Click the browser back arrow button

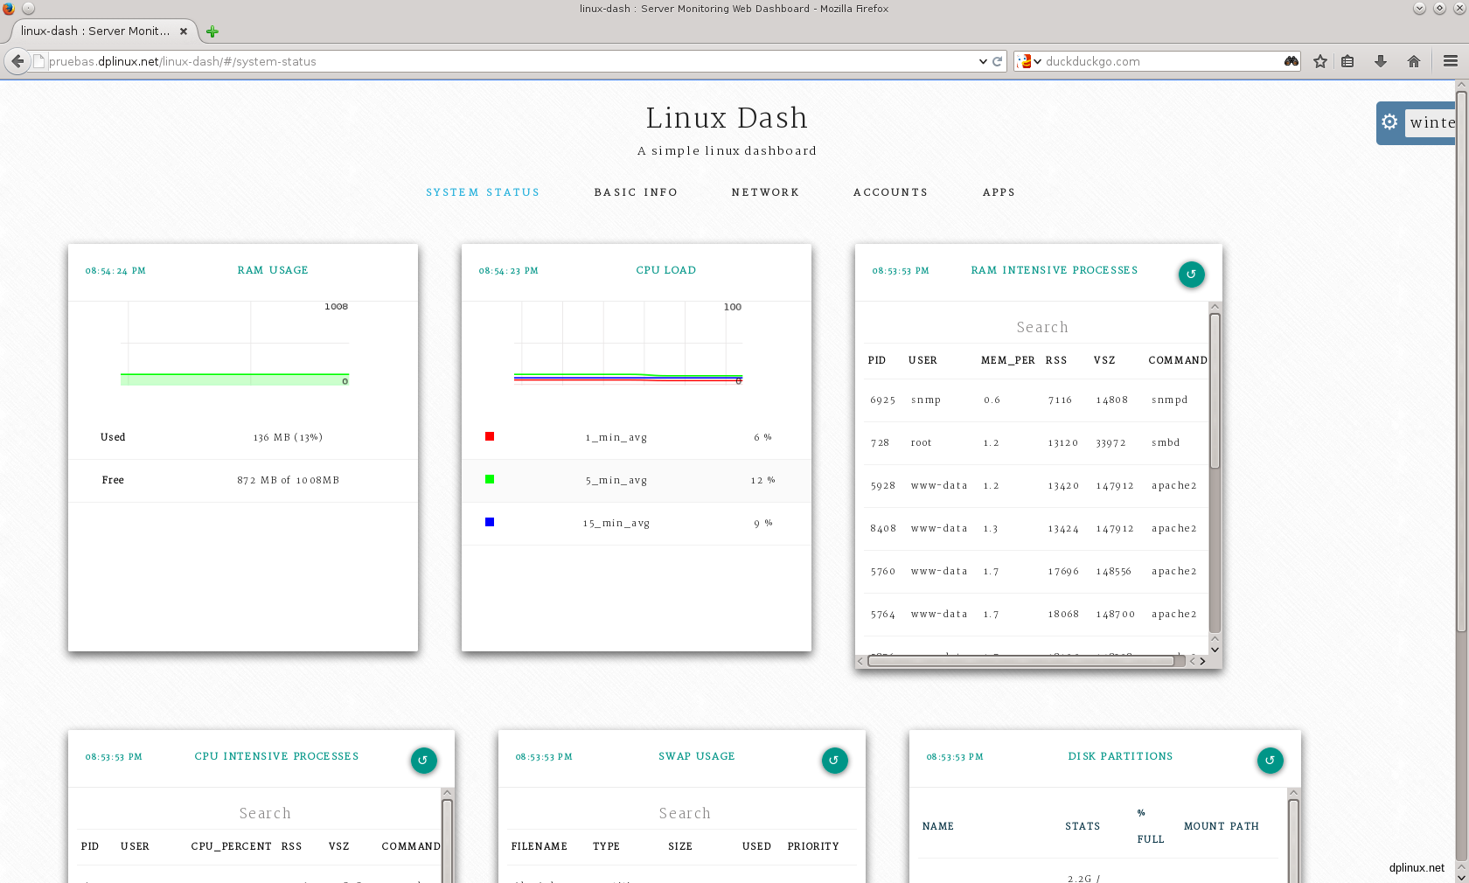click(17, 61)
